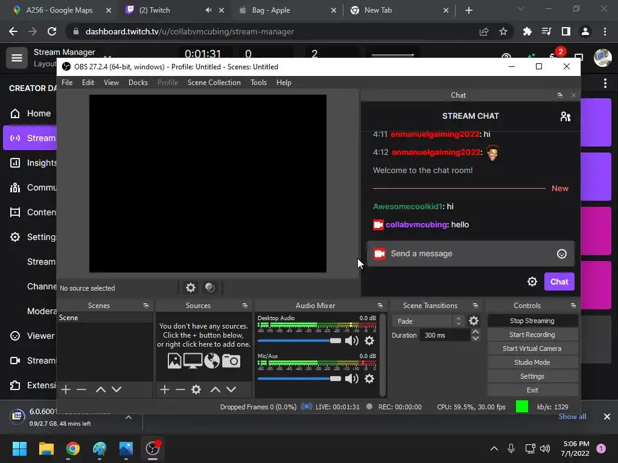This screenshot has height=463, width=618.
Task: Open transition properties gear
Action: [x=474, y=321]
